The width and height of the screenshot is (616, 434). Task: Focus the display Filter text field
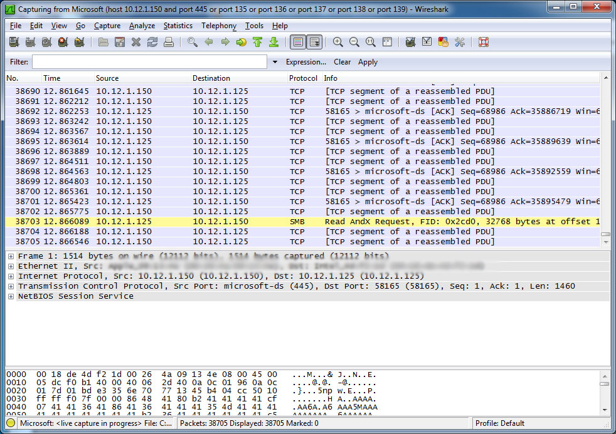[x=150, y=62]
